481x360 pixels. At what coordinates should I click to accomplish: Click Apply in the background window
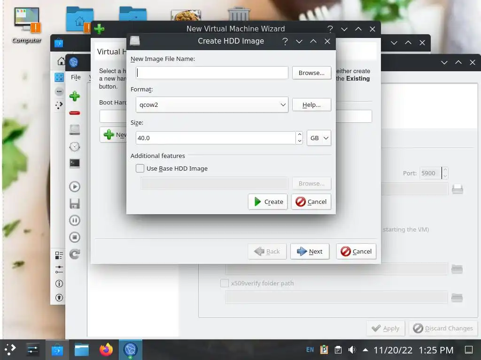(x=385, y=329)
